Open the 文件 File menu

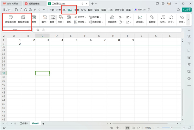tap(7, 10)
